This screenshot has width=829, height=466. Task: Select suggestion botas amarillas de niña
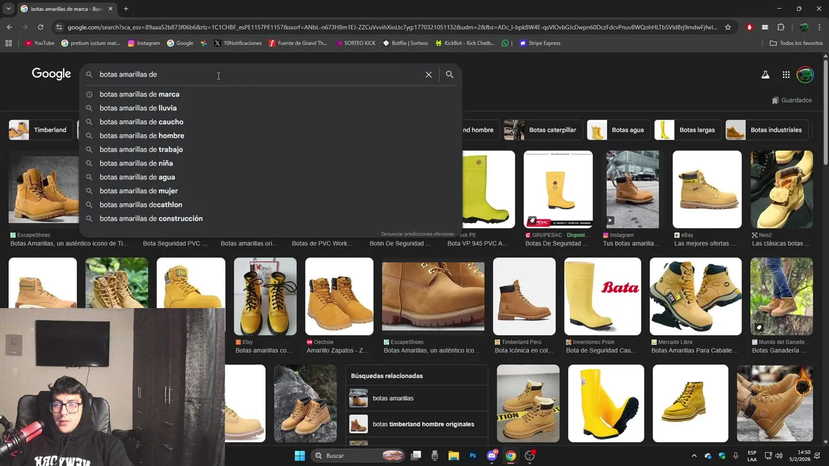(270, 163)
